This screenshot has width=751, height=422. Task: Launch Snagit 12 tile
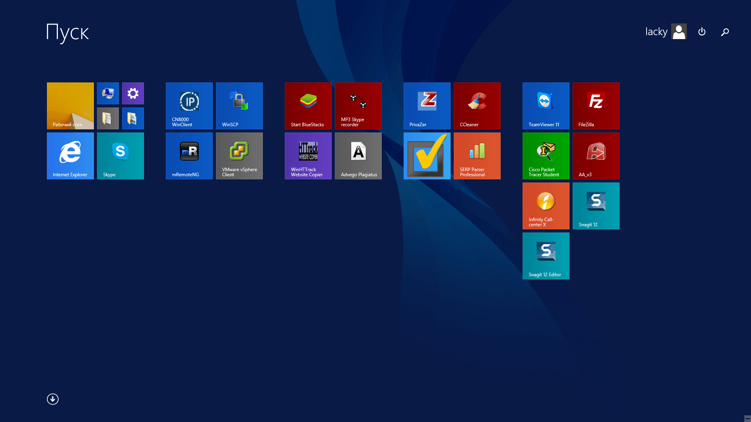coord(596,206)
